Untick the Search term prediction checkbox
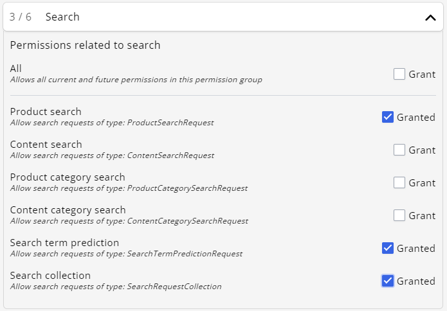 click(387, 248)
